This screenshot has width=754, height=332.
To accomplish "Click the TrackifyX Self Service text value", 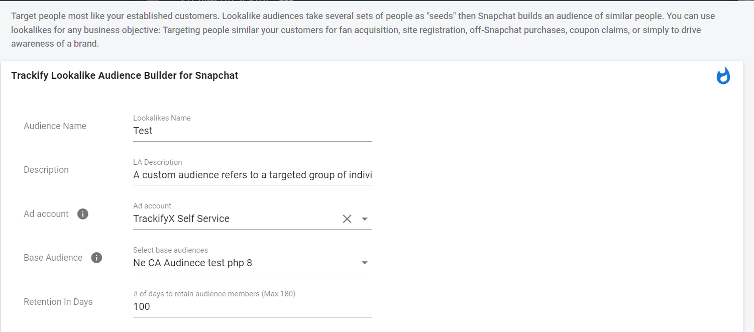I will point(181,219).
